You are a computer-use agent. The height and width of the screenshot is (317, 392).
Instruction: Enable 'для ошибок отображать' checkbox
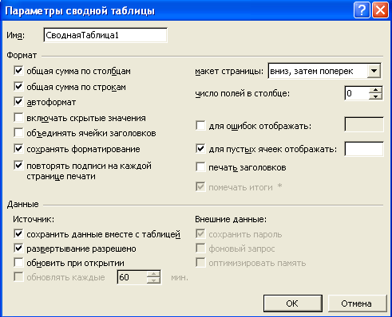(200, 125)
